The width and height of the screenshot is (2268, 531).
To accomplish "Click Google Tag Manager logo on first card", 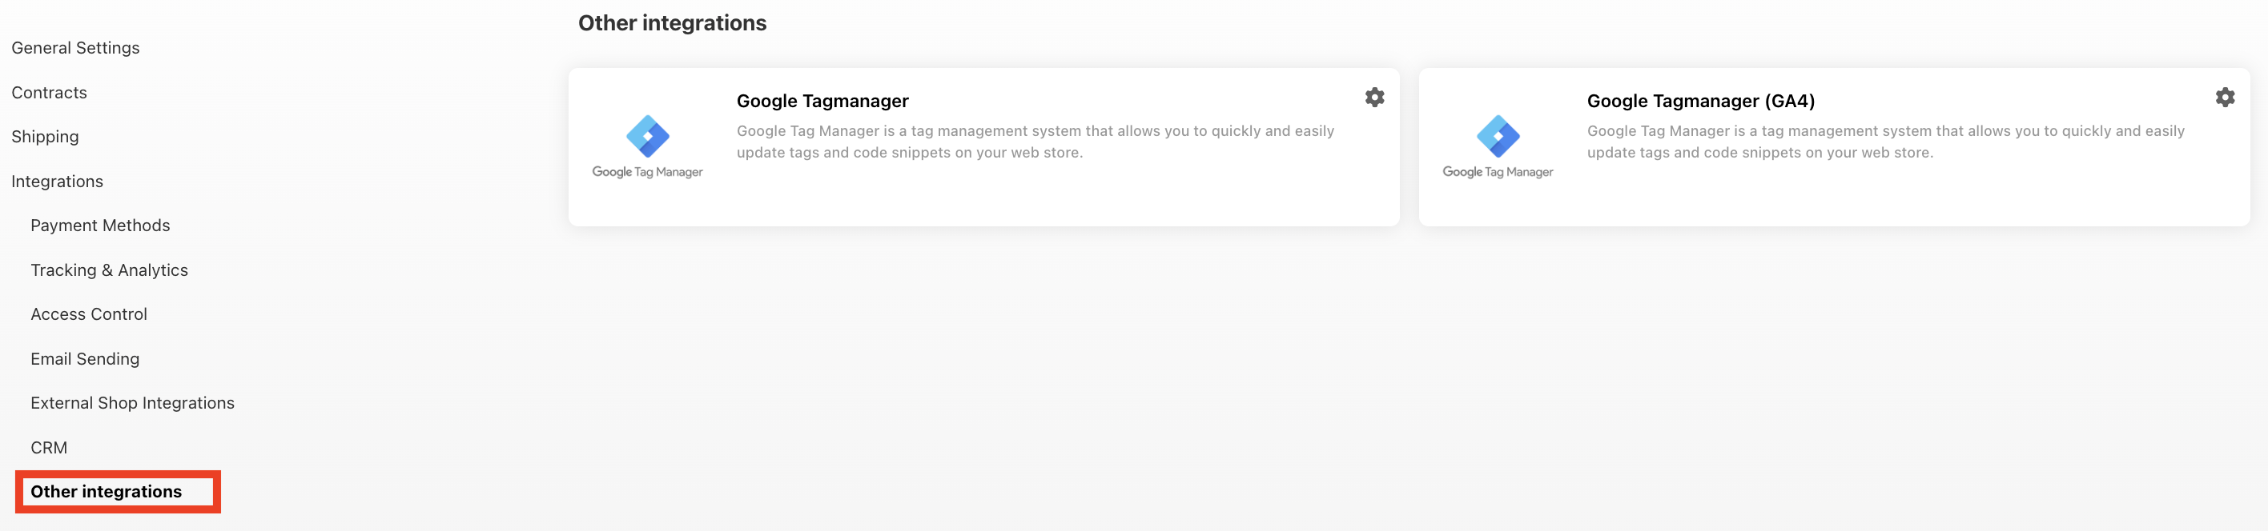I will coord(647,147).
